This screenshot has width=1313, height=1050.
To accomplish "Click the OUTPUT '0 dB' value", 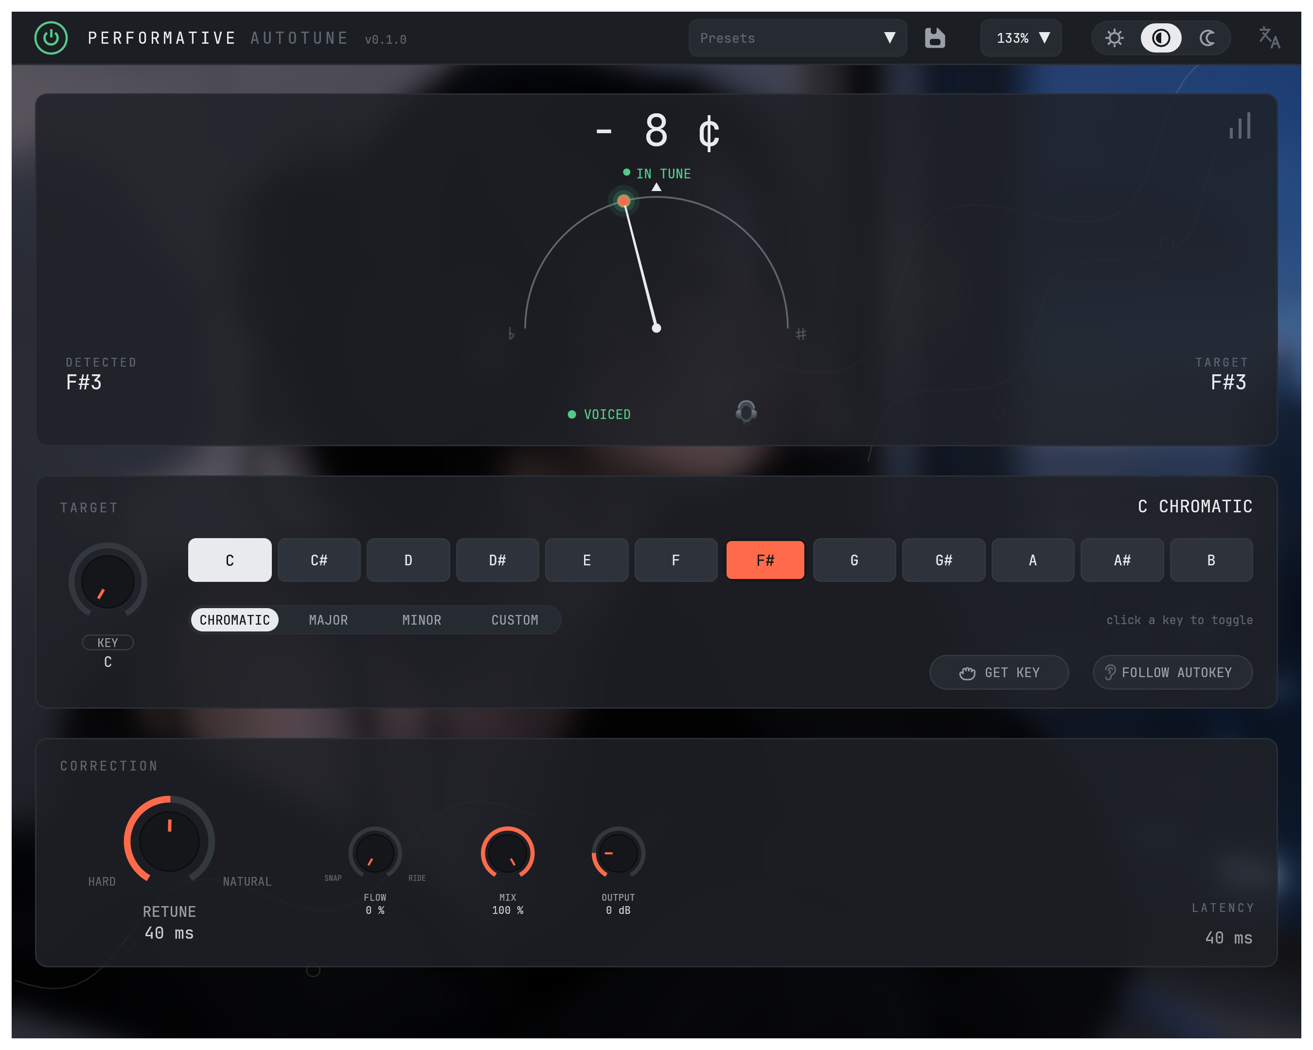I will click(618, 910).
